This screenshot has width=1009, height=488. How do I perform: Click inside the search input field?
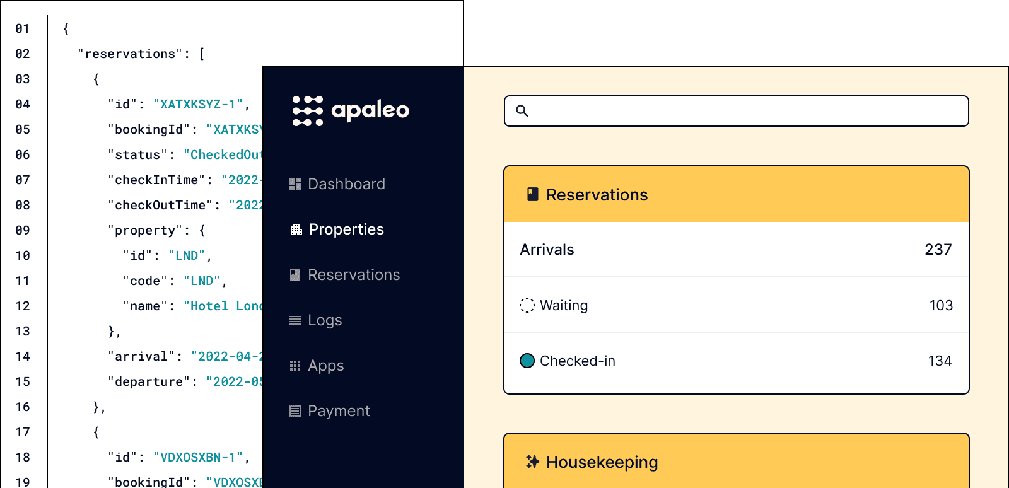click(744, 111)
